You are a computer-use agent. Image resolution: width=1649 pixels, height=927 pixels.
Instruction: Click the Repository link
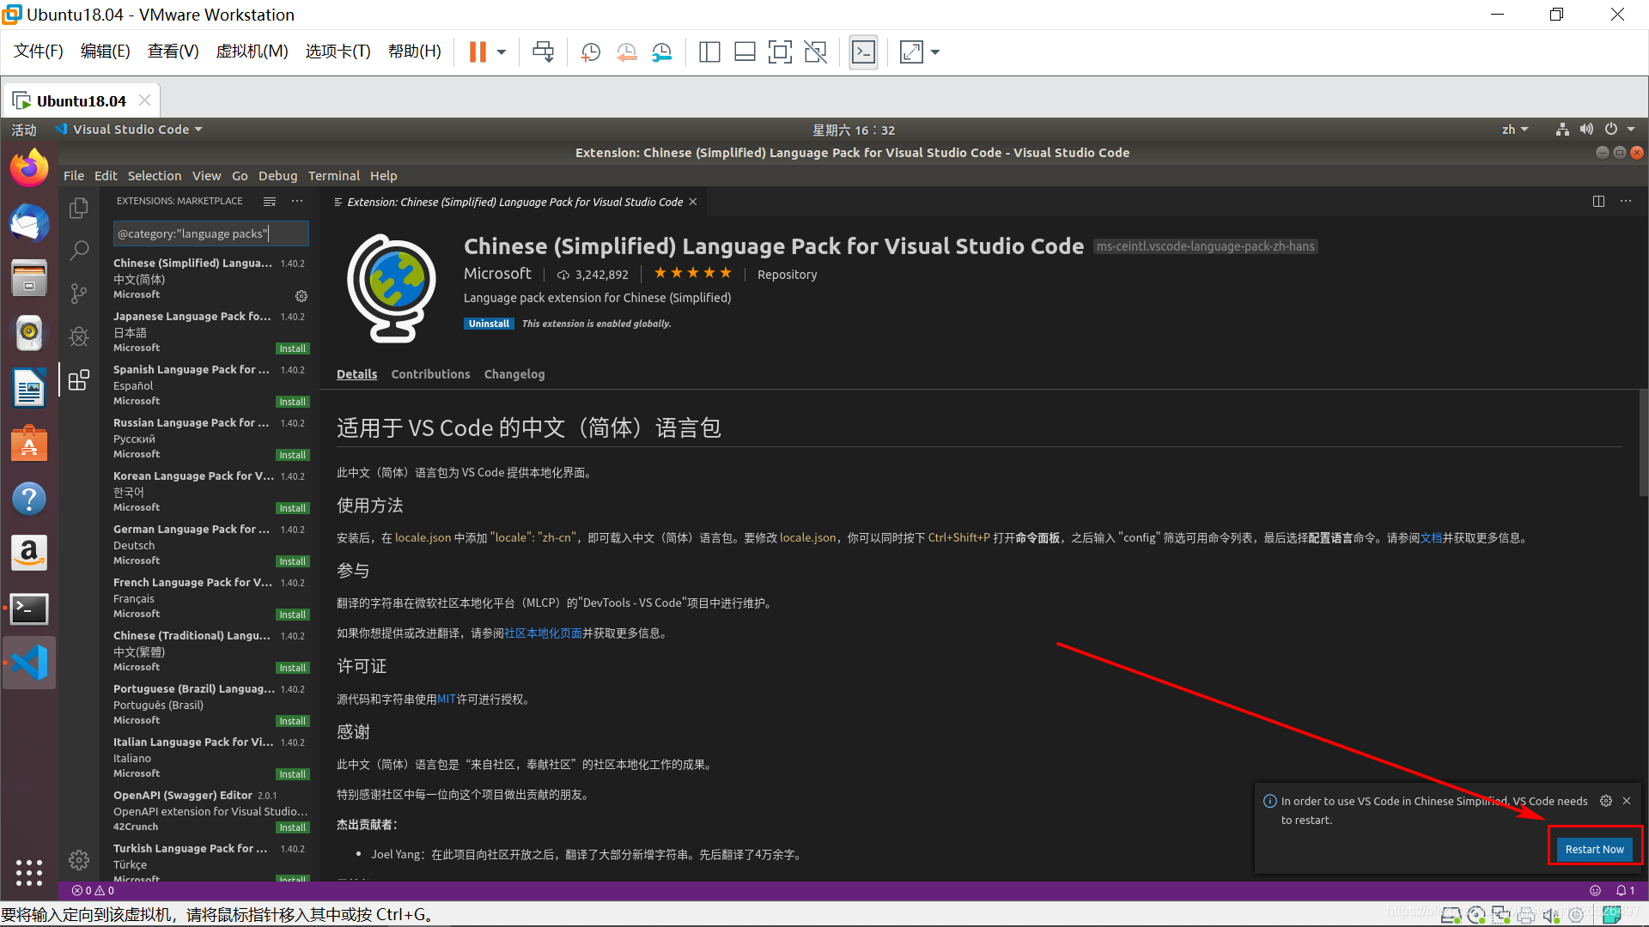(x=787, y=275)
